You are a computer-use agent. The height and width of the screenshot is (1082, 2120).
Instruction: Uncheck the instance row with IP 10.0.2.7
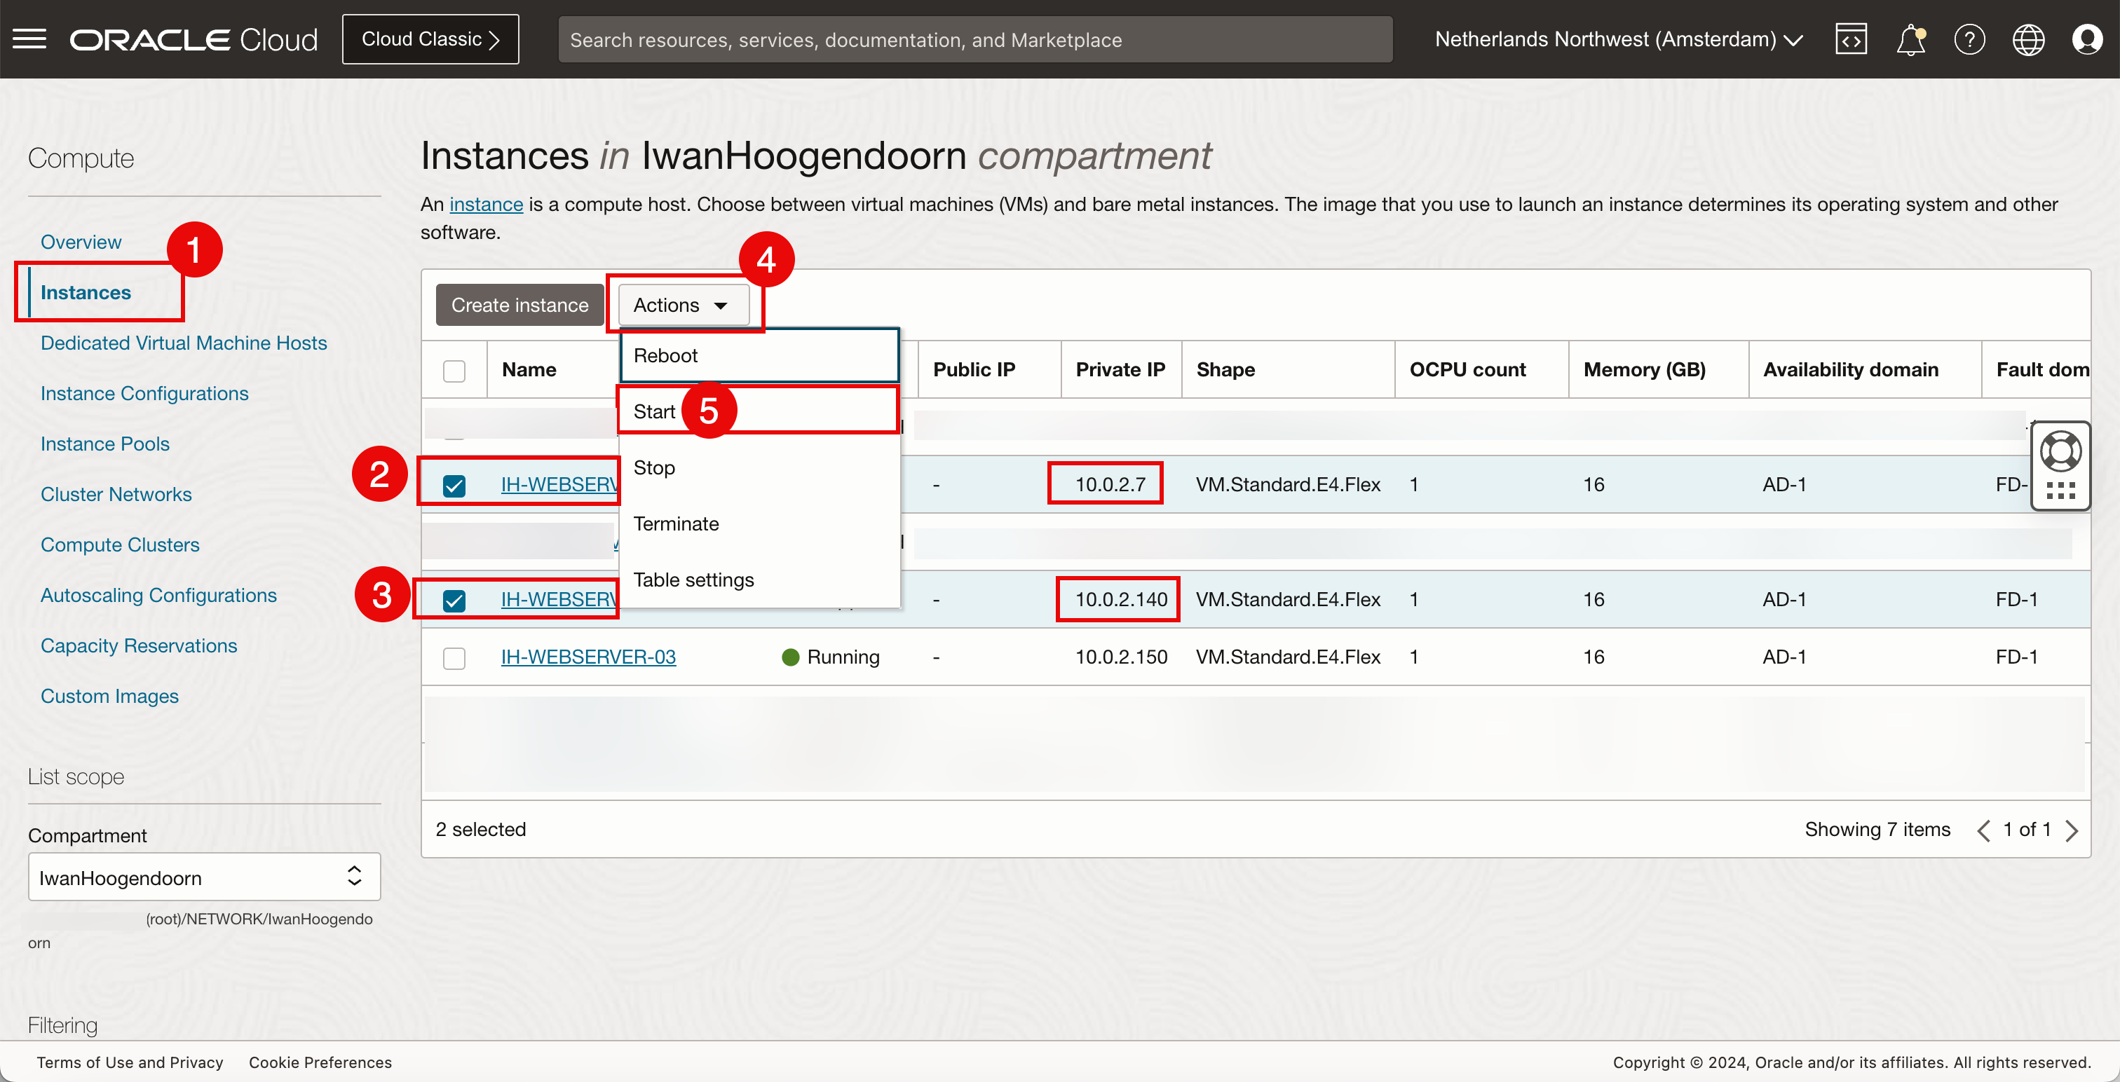[x=454, y=486]
